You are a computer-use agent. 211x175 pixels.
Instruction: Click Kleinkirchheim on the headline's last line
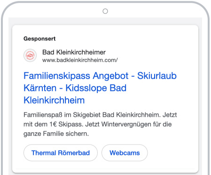[54, 100]
